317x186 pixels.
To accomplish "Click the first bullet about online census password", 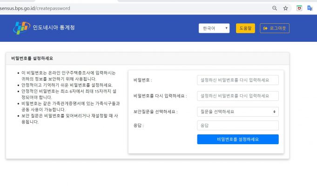I will 70,76.
